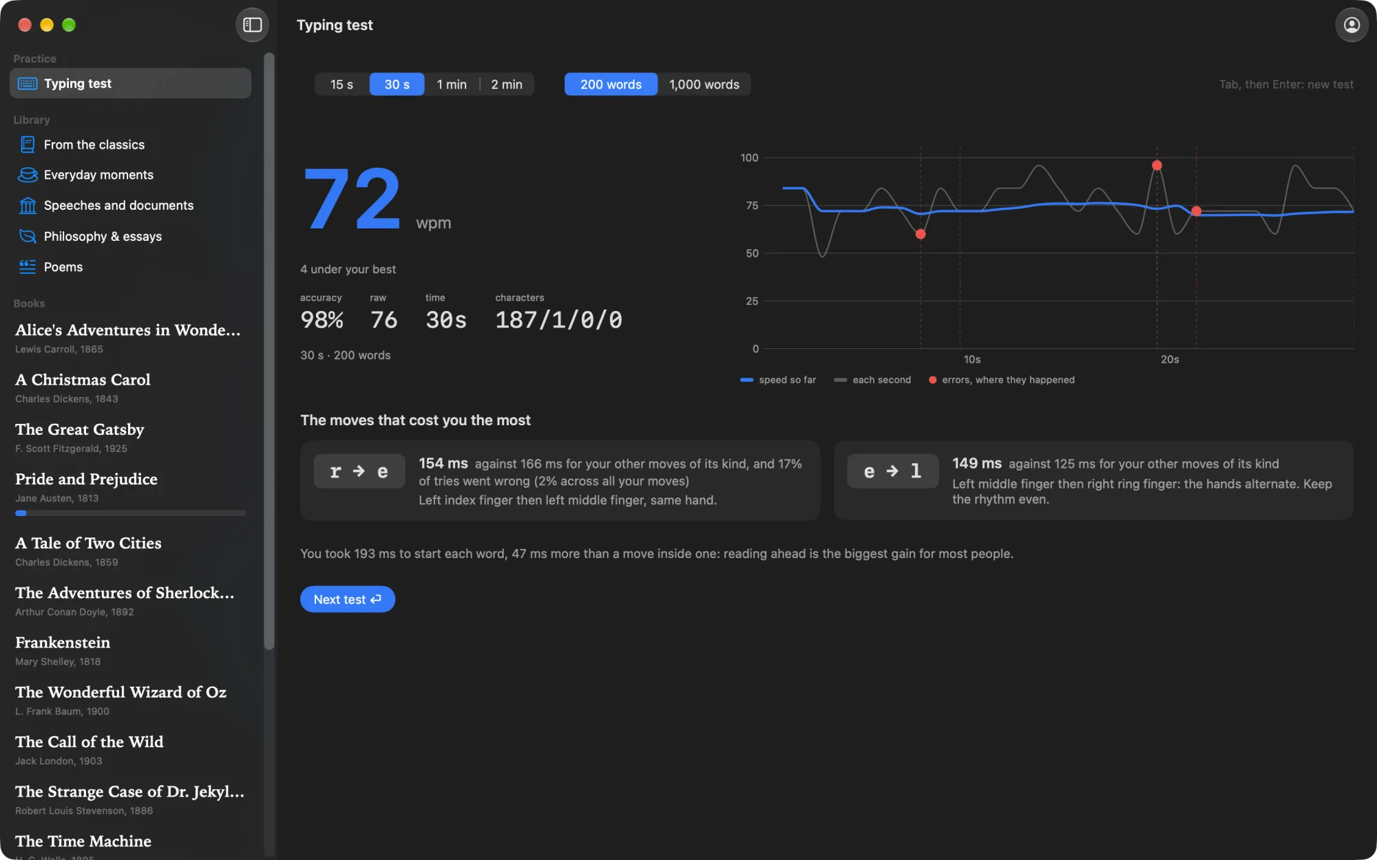Open The Great Gatsby book
The width and height of the screenshot is (1377, 860).
[x=130, y=437]
